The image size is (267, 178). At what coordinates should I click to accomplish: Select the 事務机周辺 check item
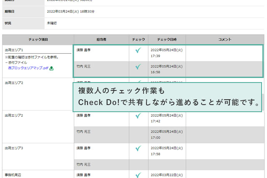coord(13,175)
